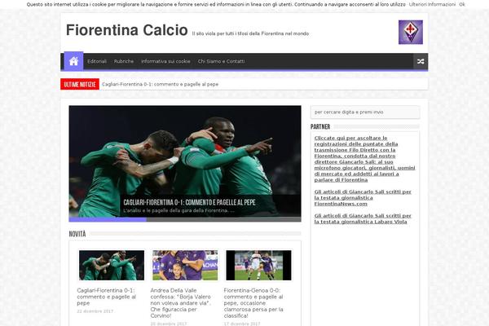
Task: Click the slider progress bar
Action: (x=185, y=219)
